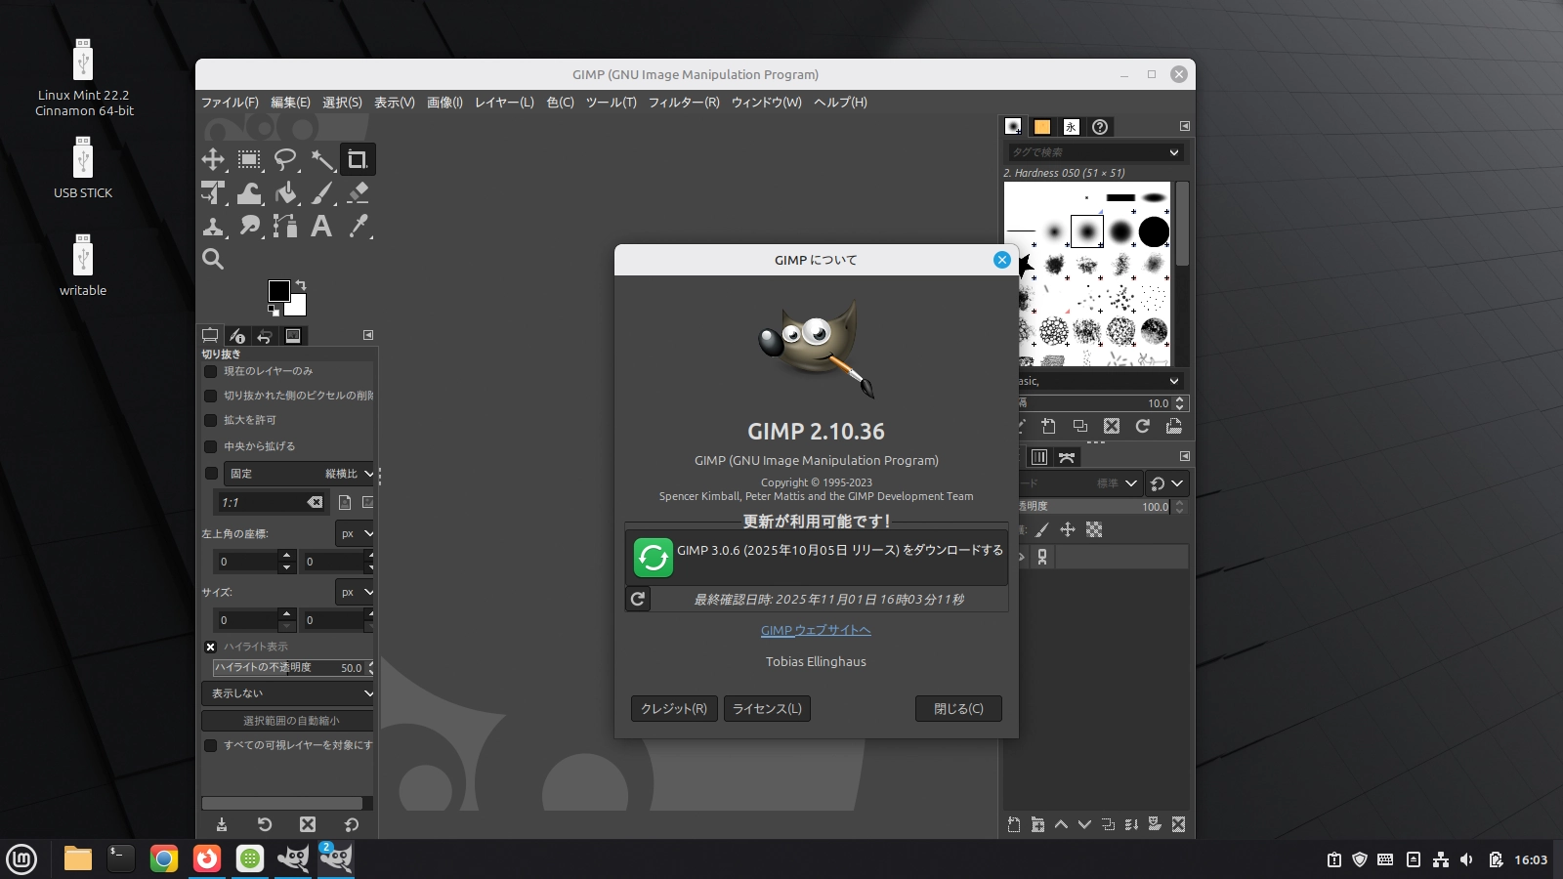Reset colors to default black and white

tap(274, 311)
